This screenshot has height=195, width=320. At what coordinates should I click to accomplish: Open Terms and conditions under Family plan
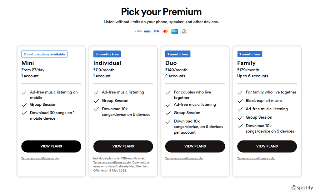[256, 159]
